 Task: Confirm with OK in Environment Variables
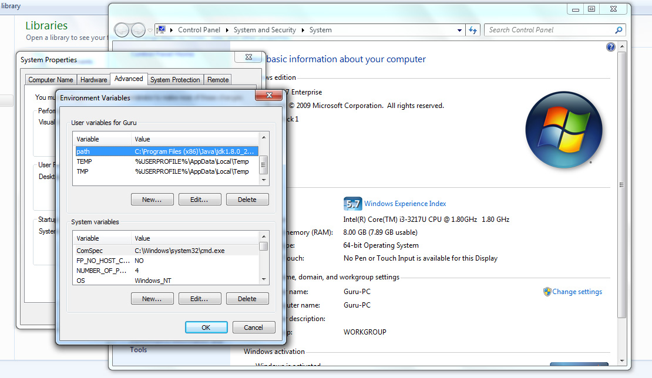[x=206, y=327]
